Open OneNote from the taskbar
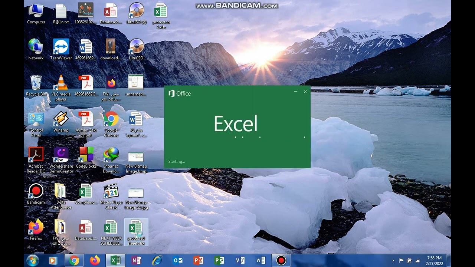 pos(136,261)
